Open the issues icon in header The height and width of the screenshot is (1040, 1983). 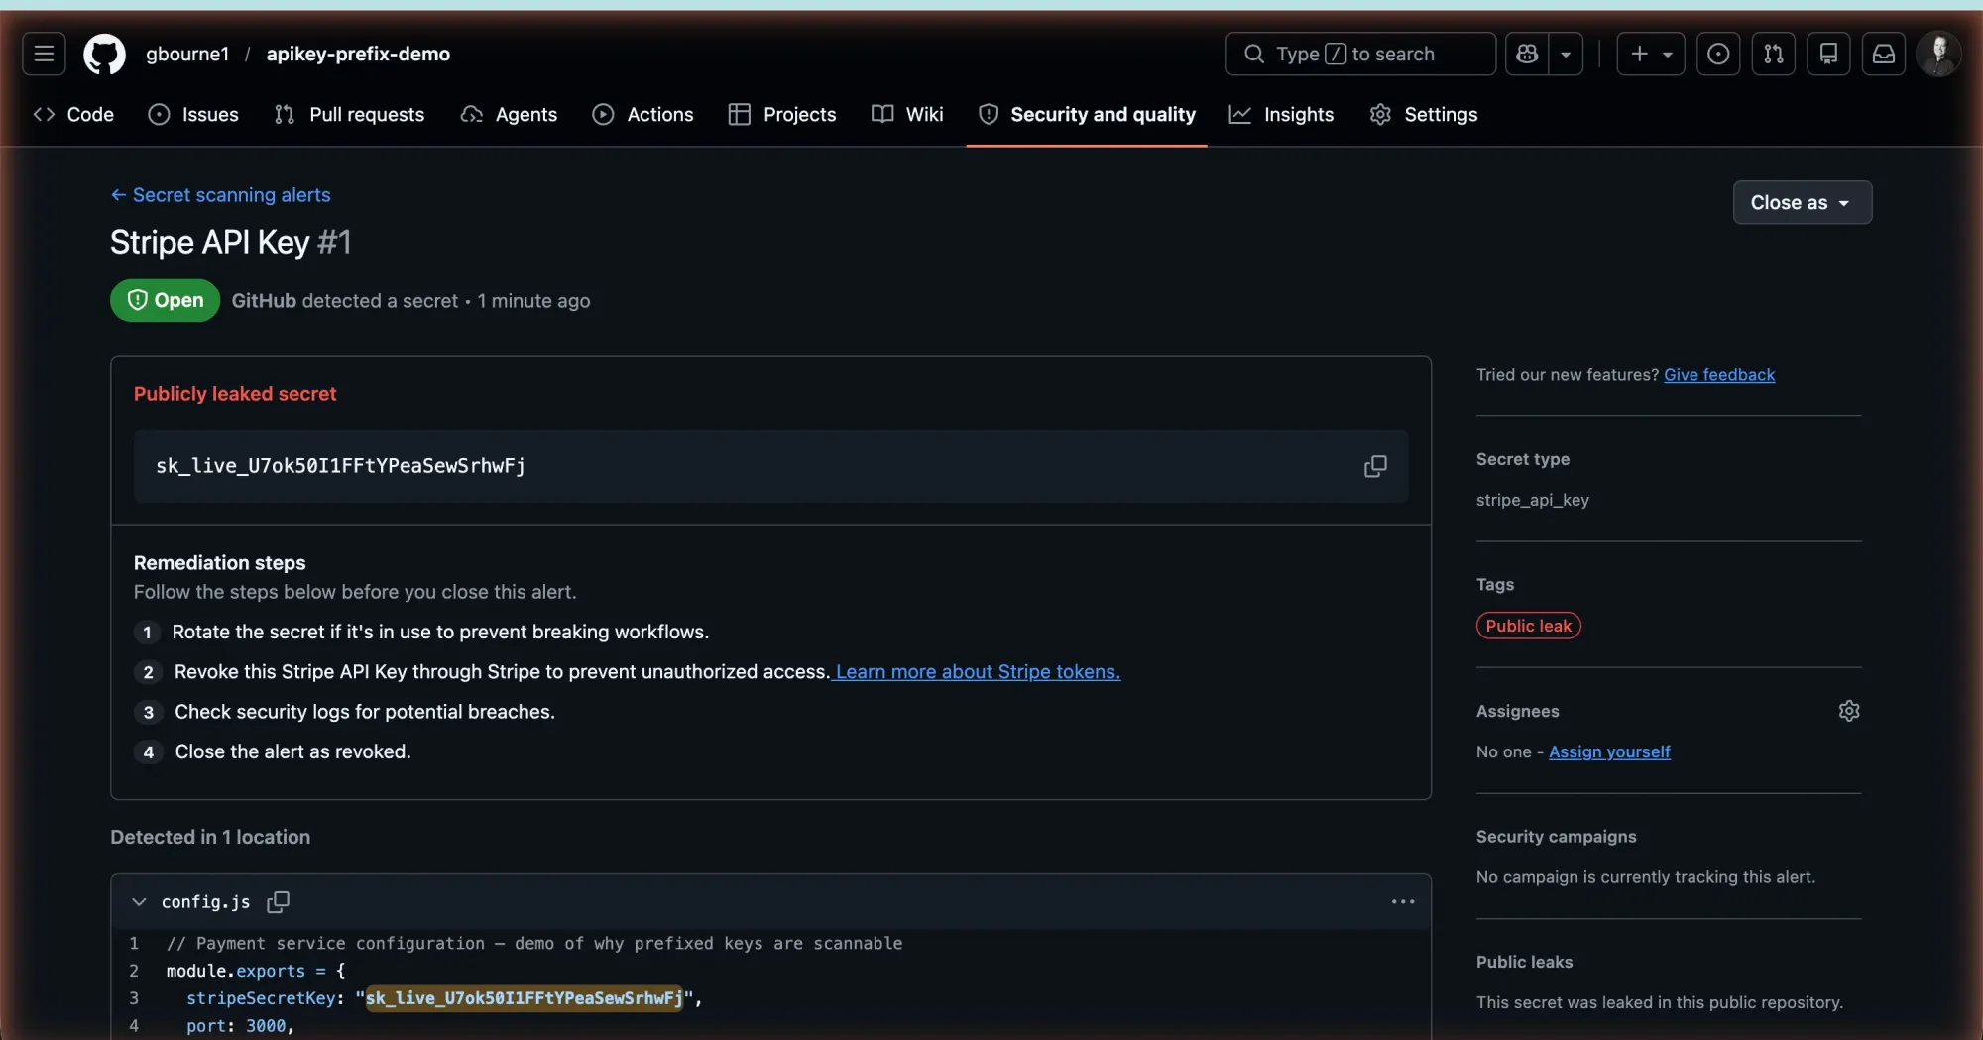point(1718,54)
